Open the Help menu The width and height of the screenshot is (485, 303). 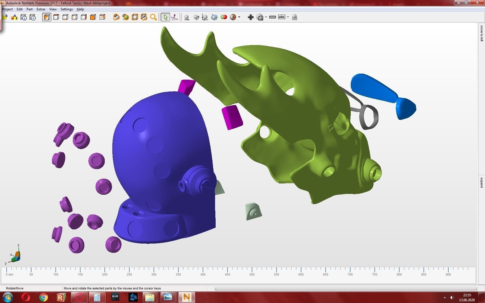point(80,9)
